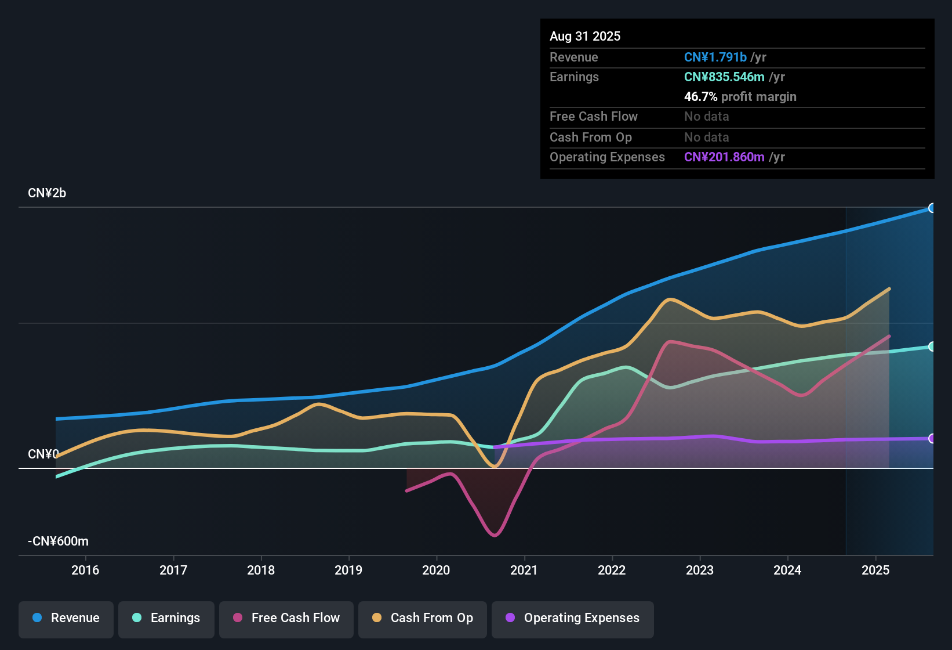Click the Cash From Op legend item

(x=422, y=618)
